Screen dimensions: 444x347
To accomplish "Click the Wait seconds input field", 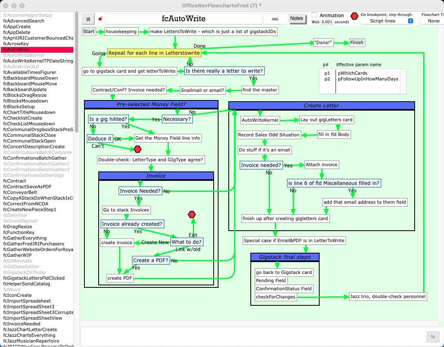I will (x=327, y=22).
